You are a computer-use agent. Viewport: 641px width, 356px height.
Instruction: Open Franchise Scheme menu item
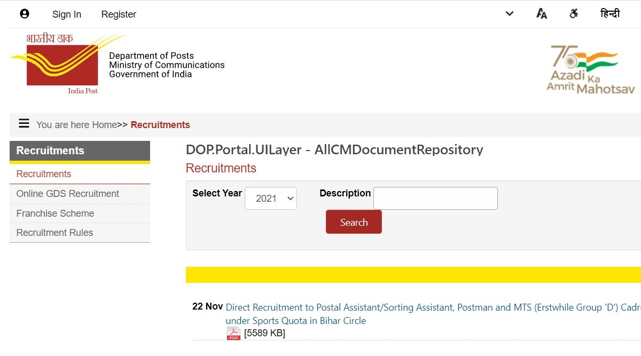55,213
